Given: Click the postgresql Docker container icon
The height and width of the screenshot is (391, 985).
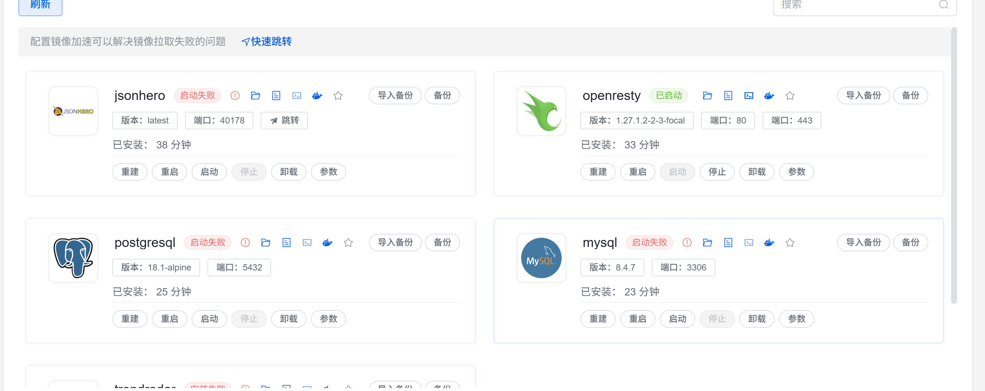Looking at the screenshot, I should coord(327,243).
